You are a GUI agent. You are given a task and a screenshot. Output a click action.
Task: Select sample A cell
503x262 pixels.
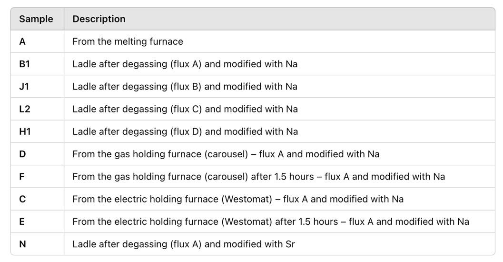pos(22,41)
